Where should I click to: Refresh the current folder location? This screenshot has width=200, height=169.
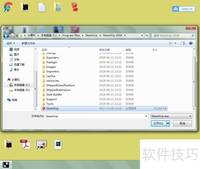pyautogui.click(x=147, y=36)
